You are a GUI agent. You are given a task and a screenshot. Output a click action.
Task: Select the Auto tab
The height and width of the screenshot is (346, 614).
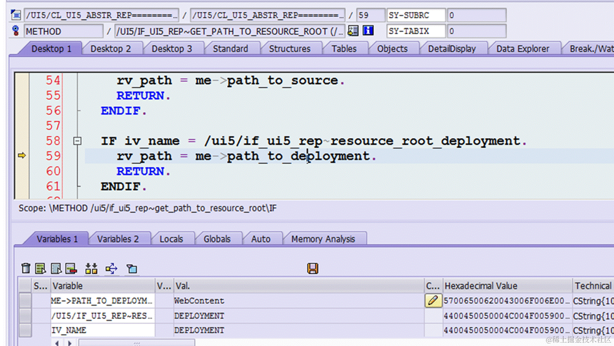[260, 239]
